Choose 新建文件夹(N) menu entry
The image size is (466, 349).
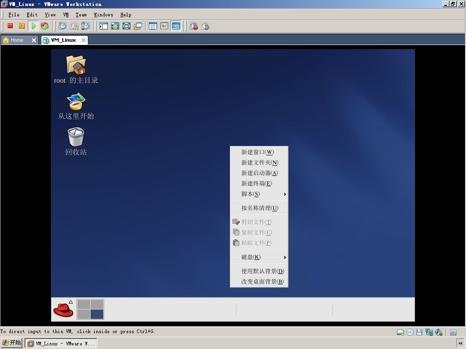point(259,163)
